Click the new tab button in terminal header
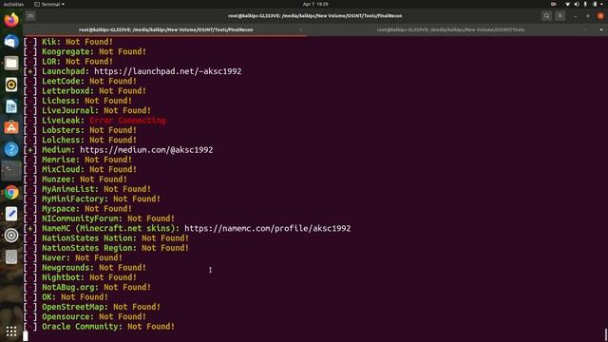 pos(30,16)
